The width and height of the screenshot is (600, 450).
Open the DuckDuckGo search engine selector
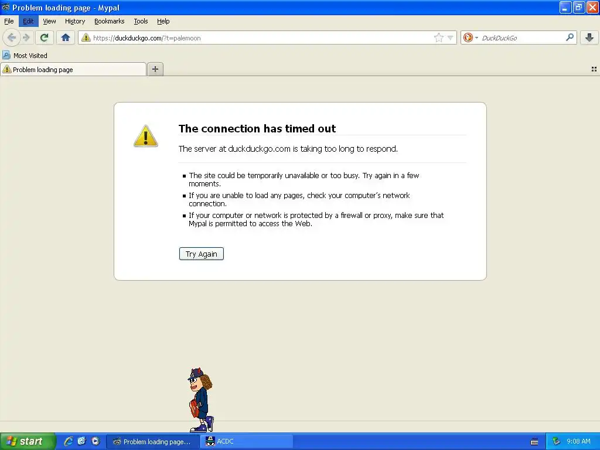(x=471, y=37)
